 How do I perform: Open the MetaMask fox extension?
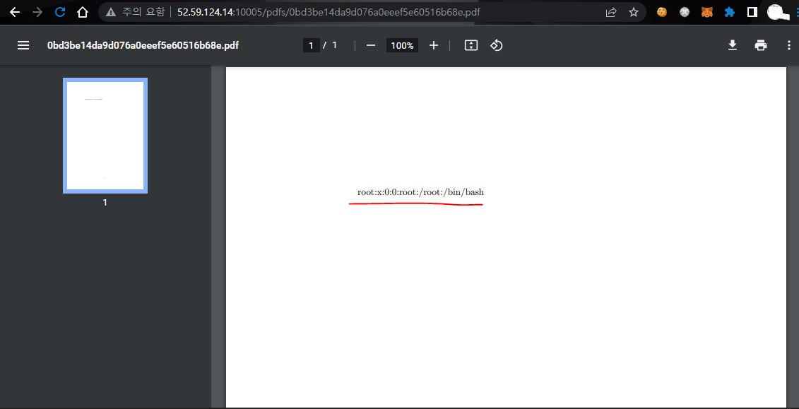point(706,12)
